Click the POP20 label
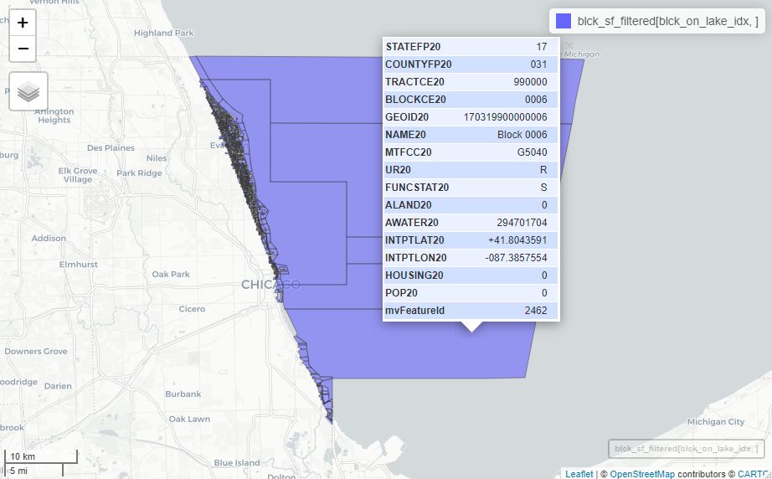 click(x=401, y=293)
